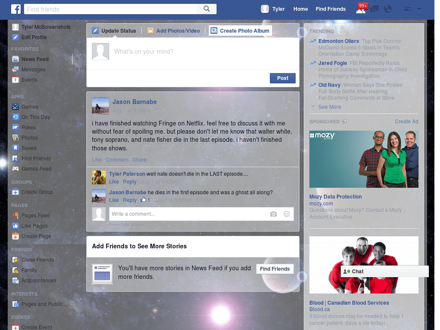Select the Add Photos/Video tab
The image size is (440, 330).
(174, 31)
